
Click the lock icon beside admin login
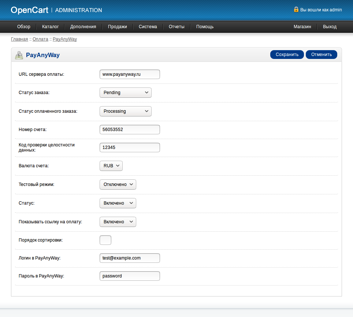296,10
